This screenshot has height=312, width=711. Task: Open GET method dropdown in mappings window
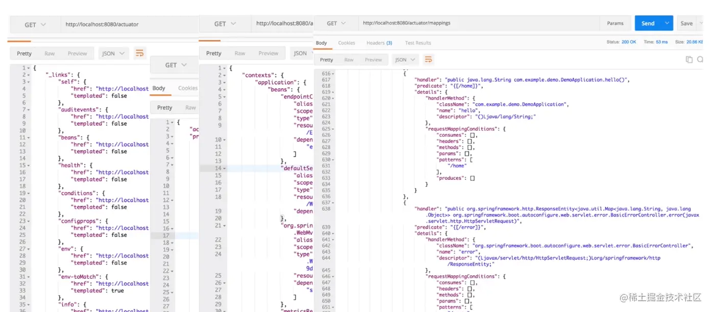coord(336,23)
